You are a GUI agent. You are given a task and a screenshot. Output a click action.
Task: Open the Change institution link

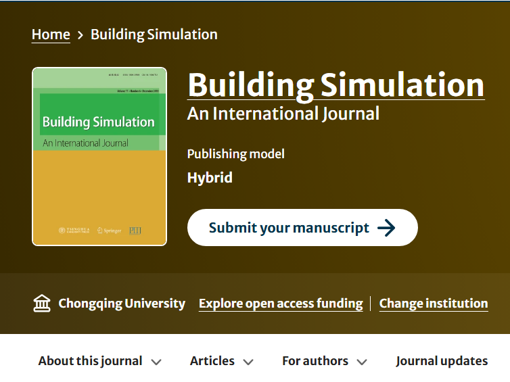(x=434, y=304)
